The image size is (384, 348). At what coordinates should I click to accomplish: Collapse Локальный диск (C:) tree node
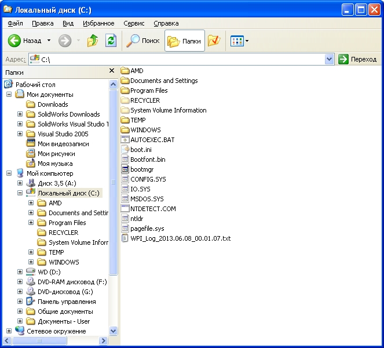coord(20,193)
